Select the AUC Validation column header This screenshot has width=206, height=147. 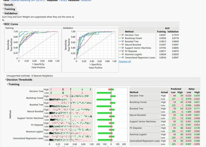coord(173,32)
